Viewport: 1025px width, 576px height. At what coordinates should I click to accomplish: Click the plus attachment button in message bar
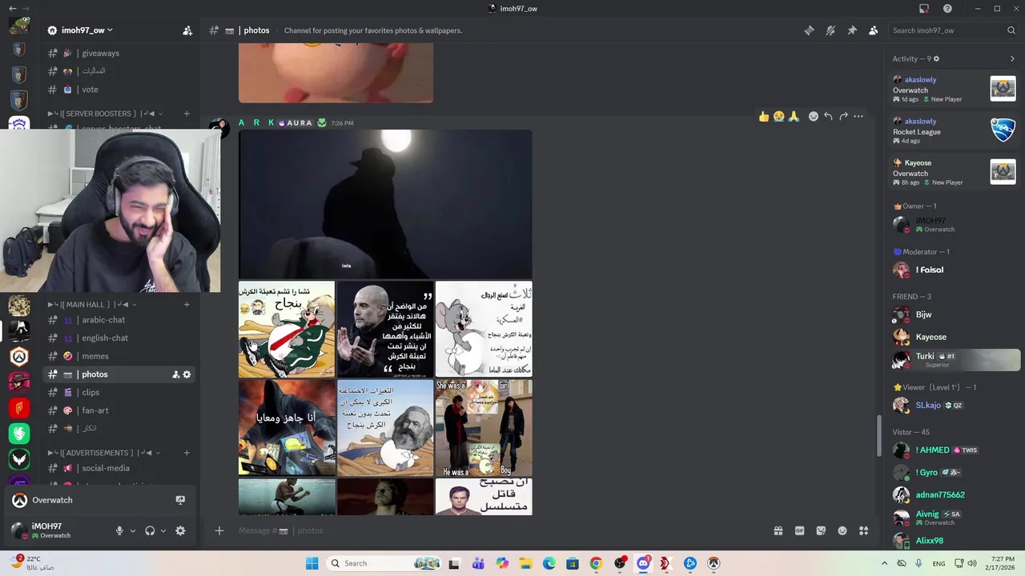(x=219, y=530)
